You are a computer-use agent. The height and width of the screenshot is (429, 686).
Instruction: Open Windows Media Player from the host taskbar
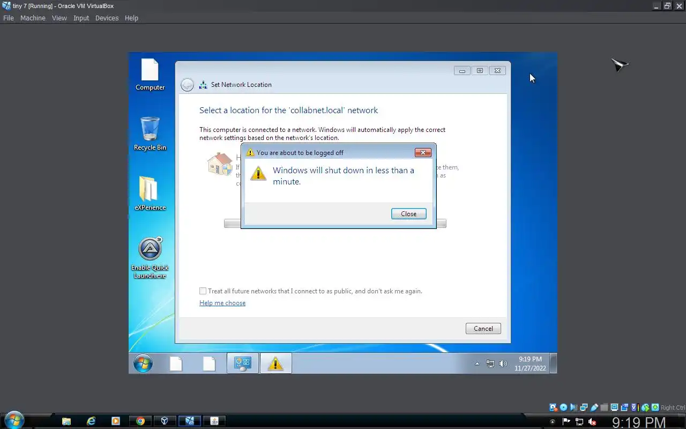click(x=116, y=421)
